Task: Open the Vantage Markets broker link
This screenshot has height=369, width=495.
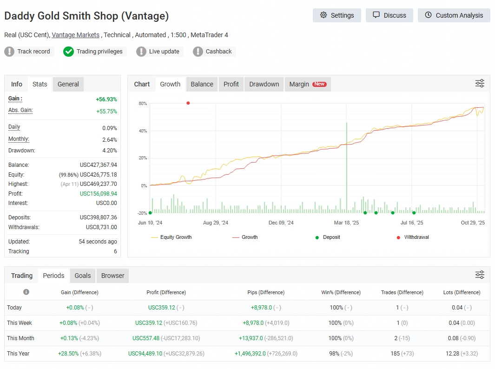Action: click(75, 35)
